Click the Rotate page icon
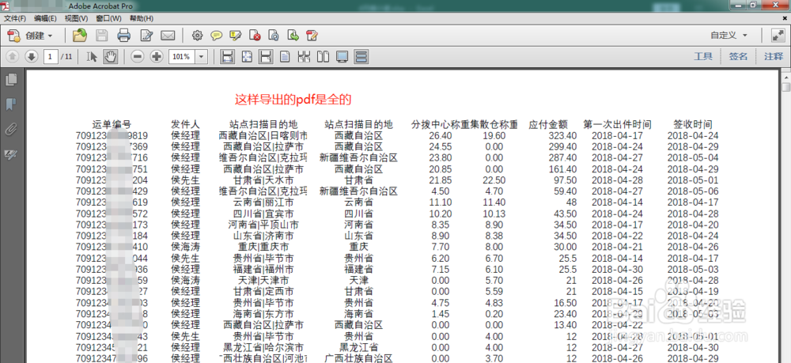Viewport: 791px width, 363px height. [274, 36]
